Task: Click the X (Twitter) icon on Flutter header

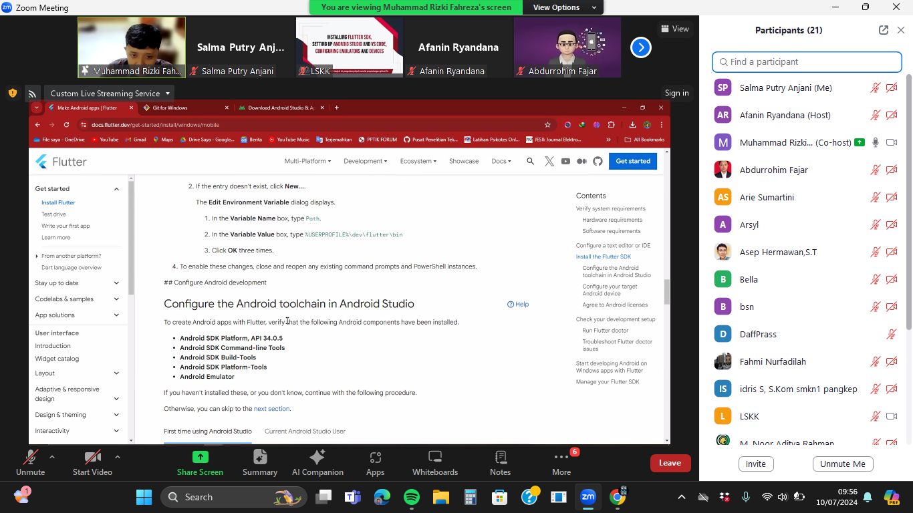Action: pyautogui.click(x=549, y=161)
